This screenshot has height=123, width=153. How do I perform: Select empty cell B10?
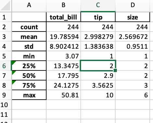(63, 105)
